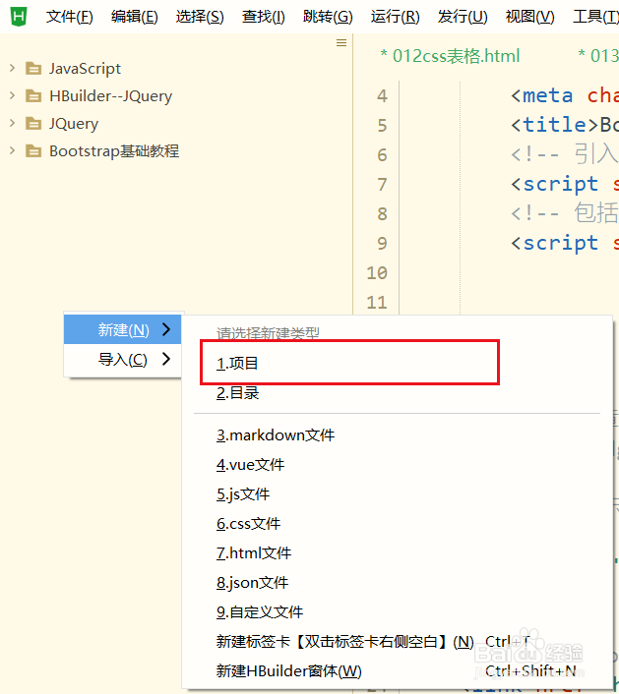The height and width of the screenshot is (694, 619).
Task: Select JavaScript project in tree
Action: [85, 69]
